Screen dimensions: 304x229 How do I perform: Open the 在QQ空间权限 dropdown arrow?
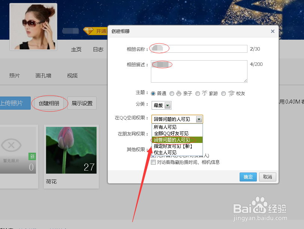[199, 119]
